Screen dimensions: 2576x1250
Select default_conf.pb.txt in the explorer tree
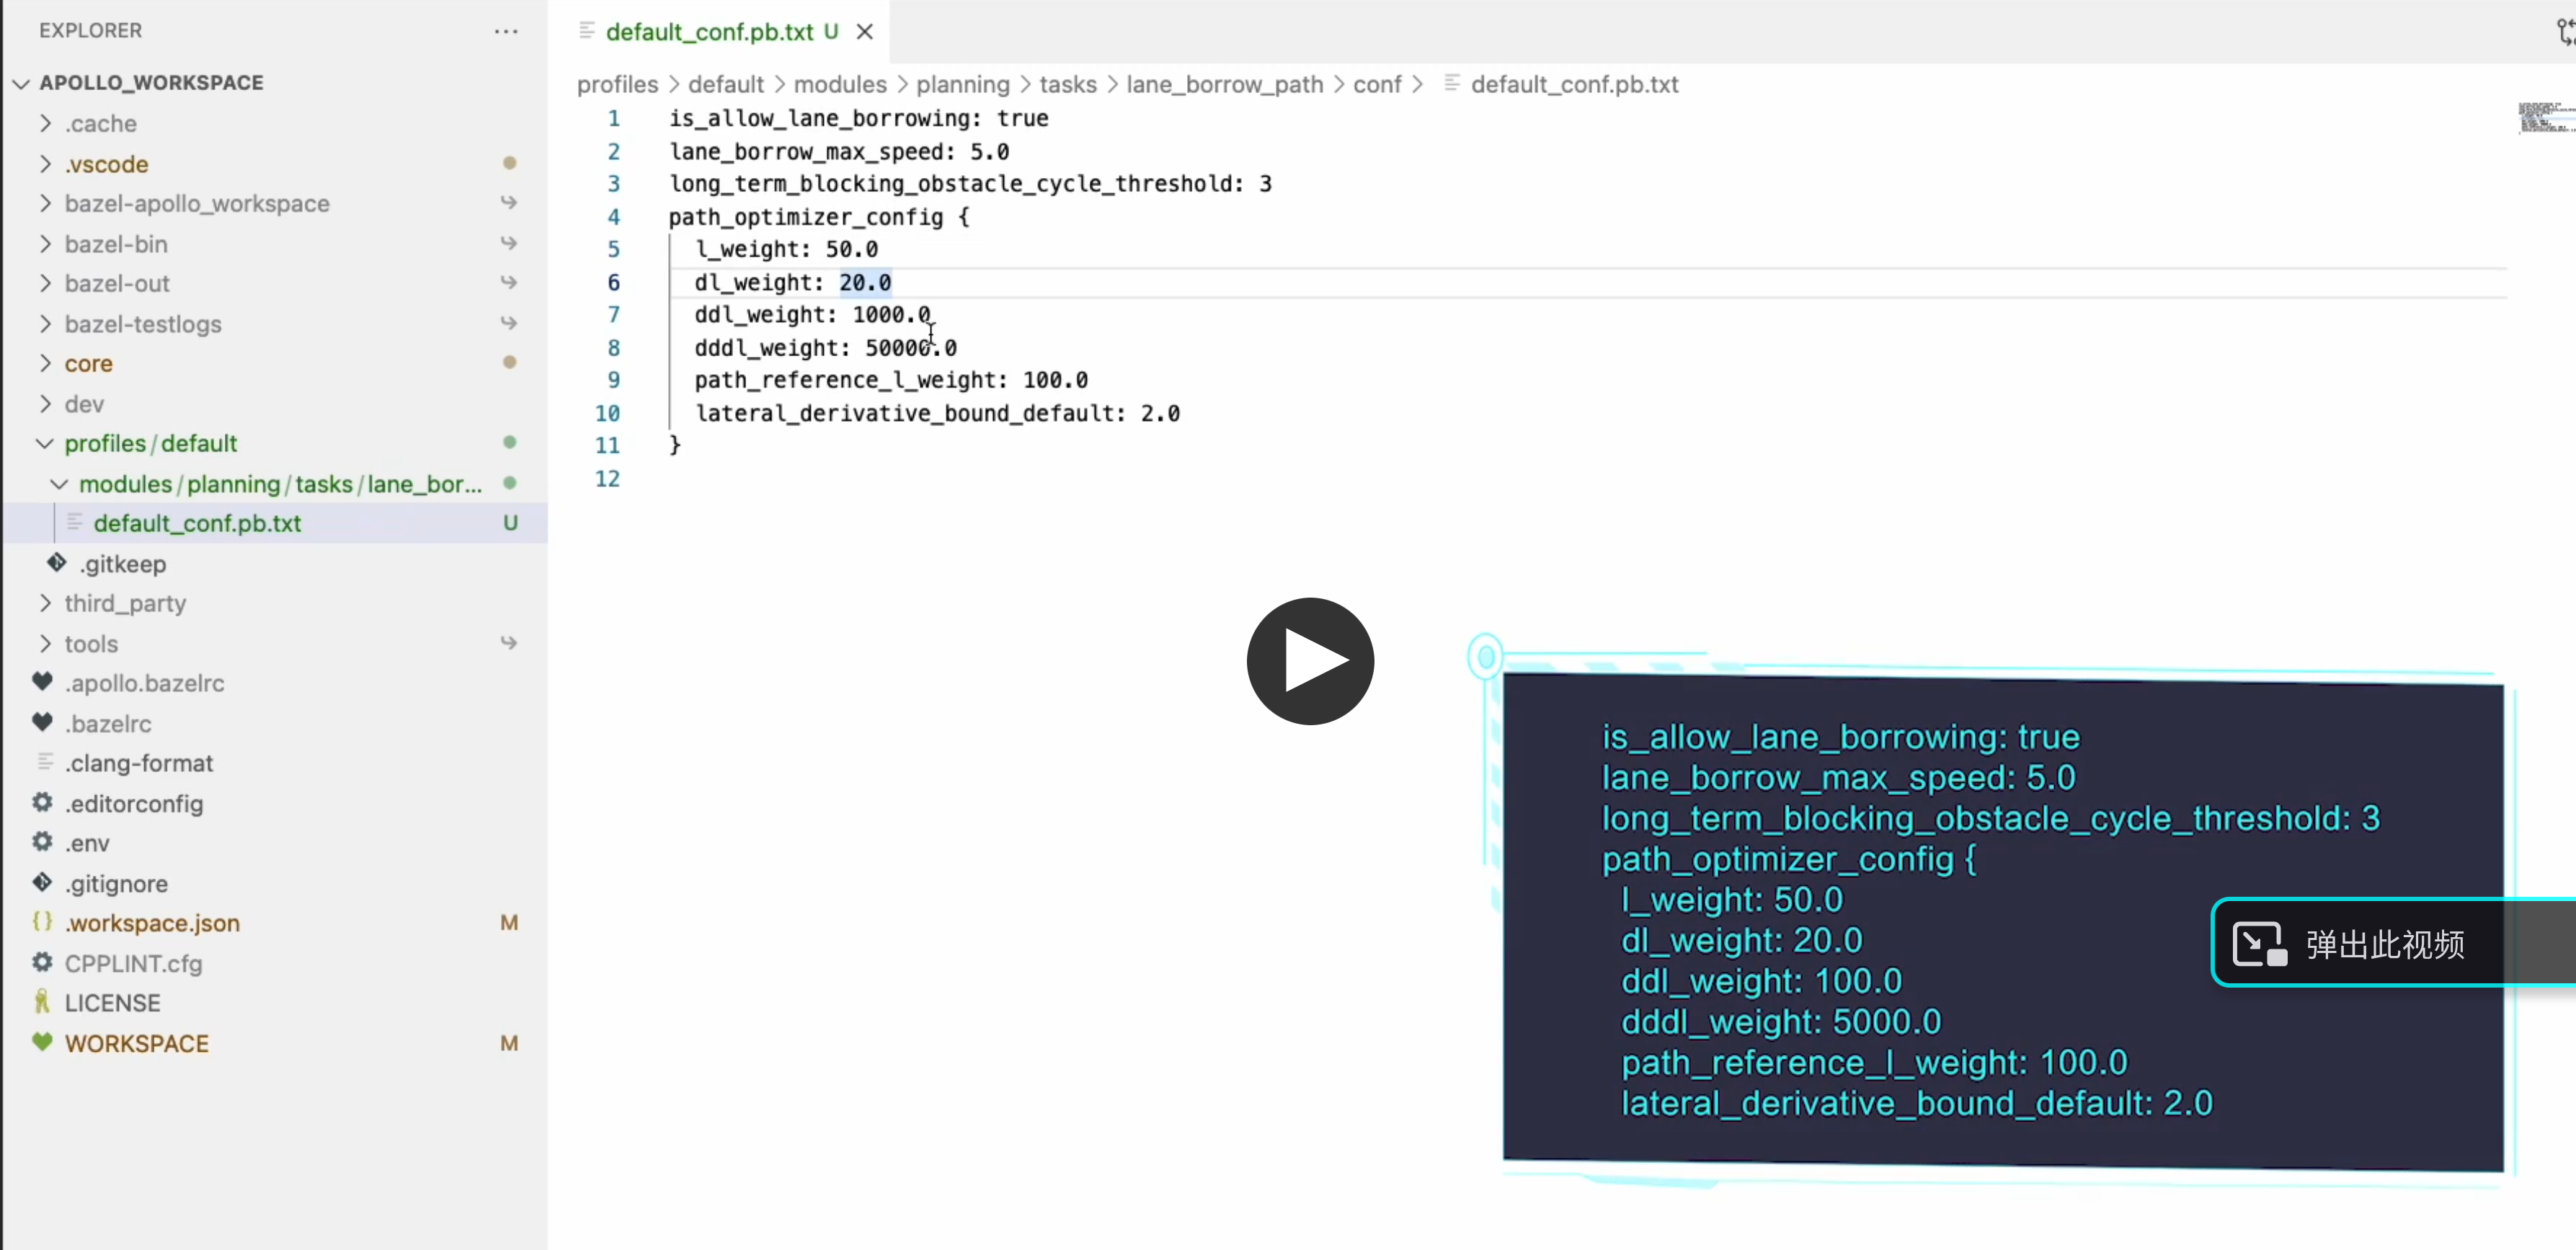tap(197, 523)
